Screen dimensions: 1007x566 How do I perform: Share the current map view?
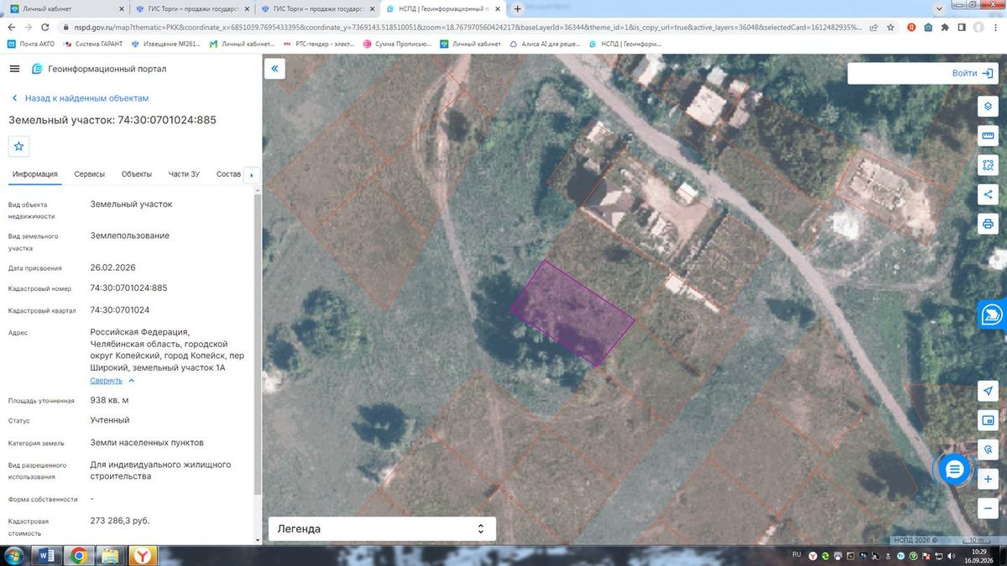tap(988, 195)
